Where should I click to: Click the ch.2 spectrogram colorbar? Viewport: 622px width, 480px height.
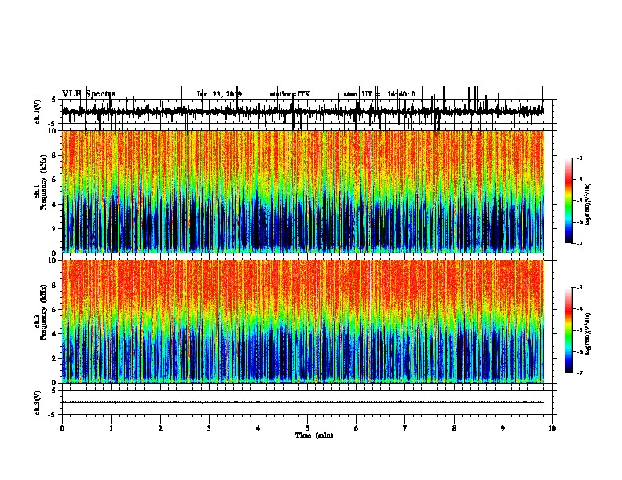[x=568, y=330]
